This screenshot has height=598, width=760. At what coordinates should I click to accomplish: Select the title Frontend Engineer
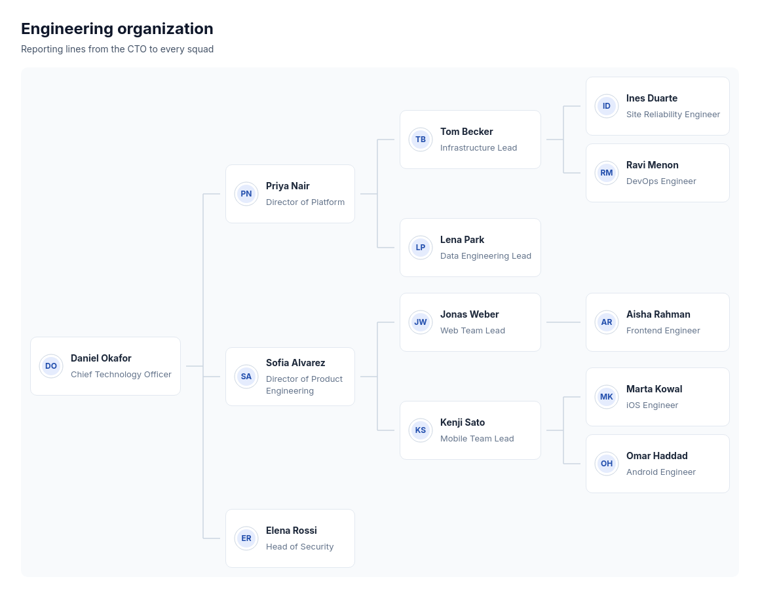(663, 331)
